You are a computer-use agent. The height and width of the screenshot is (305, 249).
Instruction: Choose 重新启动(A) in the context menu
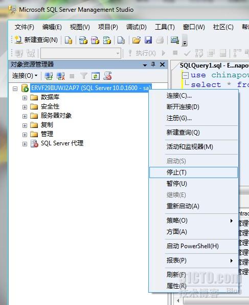coord(194,206)
